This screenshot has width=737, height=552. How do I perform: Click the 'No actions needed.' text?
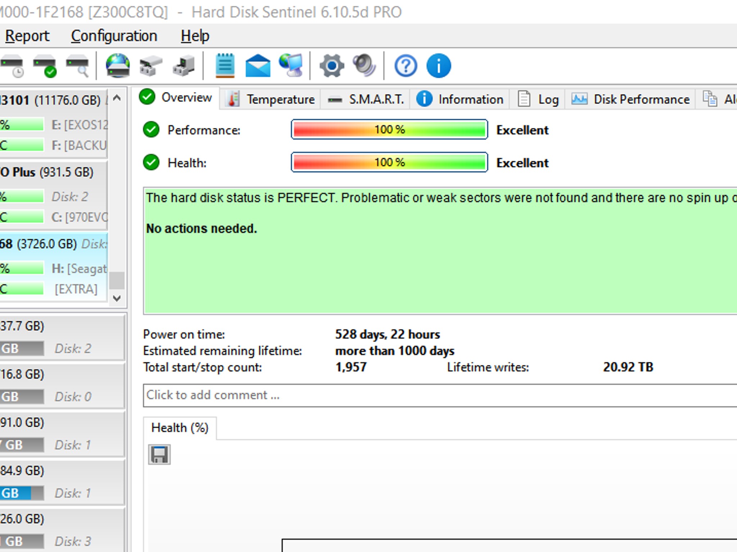[202, 229]
